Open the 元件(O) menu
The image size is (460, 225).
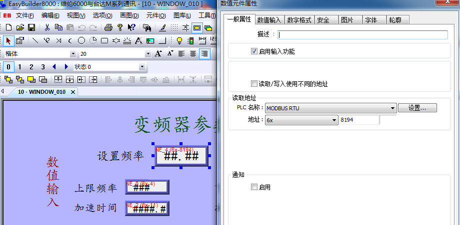tap(156, 15)
